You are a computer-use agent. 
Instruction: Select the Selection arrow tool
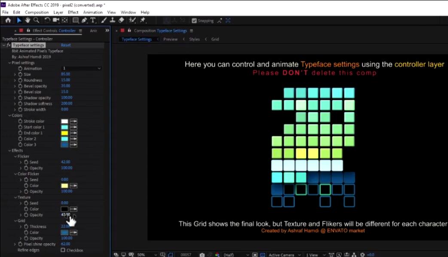coord(19,20)
